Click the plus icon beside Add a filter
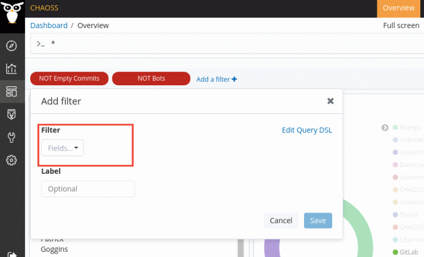This screenshot has height=257, width=424. point(235,79)
